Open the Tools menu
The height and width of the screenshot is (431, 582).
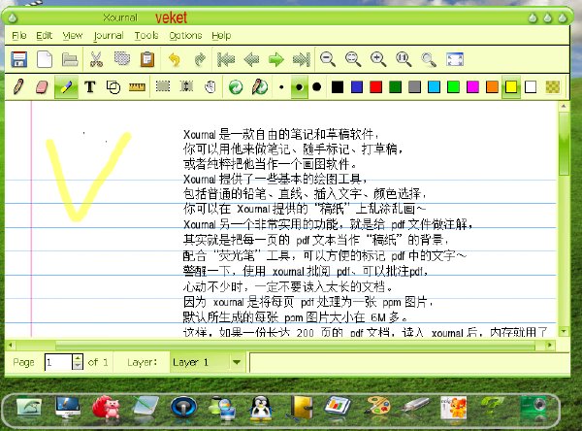click(x=146, y=35)
